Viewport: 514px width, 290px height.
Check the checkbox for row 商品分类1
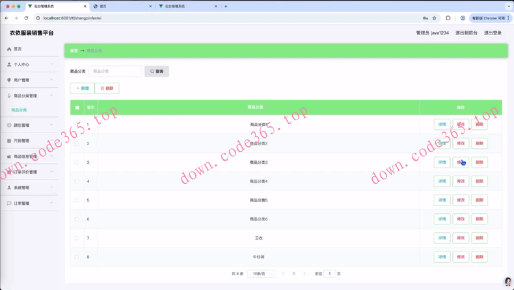pyautogui.click(x=77, y=125)
